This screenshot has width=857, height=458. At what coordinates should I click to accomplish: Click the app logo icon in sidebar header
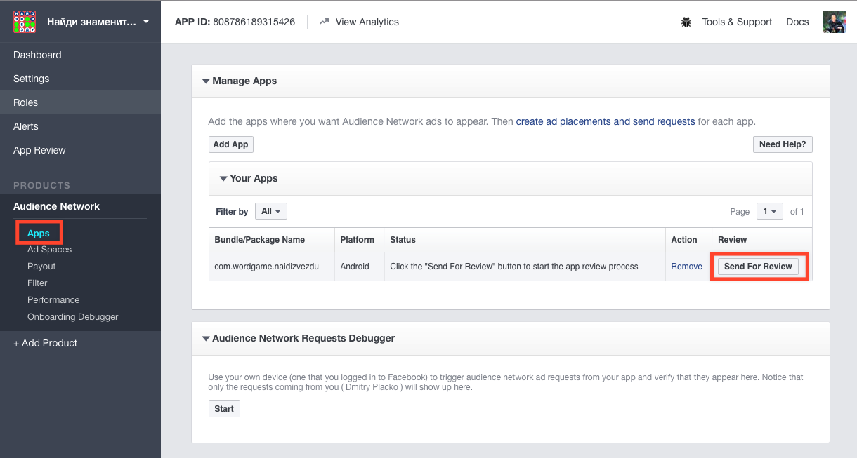click(x=25, y=22)
